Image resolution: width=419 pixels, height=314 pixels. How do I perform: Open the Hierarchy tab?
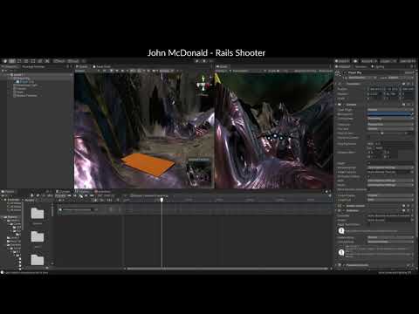[10, 66]
